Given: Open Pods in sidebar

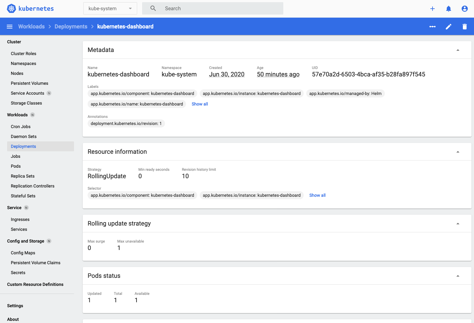Looking at the screenshot, I should 16,166.
